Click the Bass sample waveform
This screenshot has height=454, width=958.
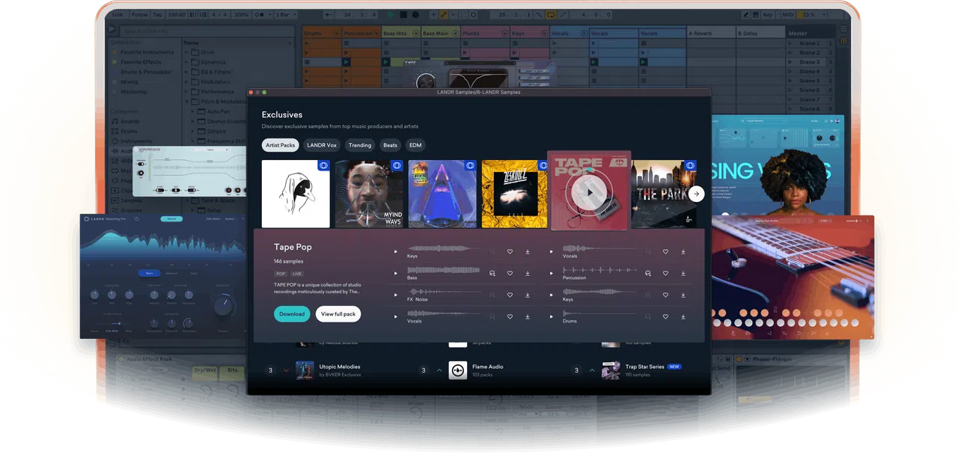coord(444,270)
